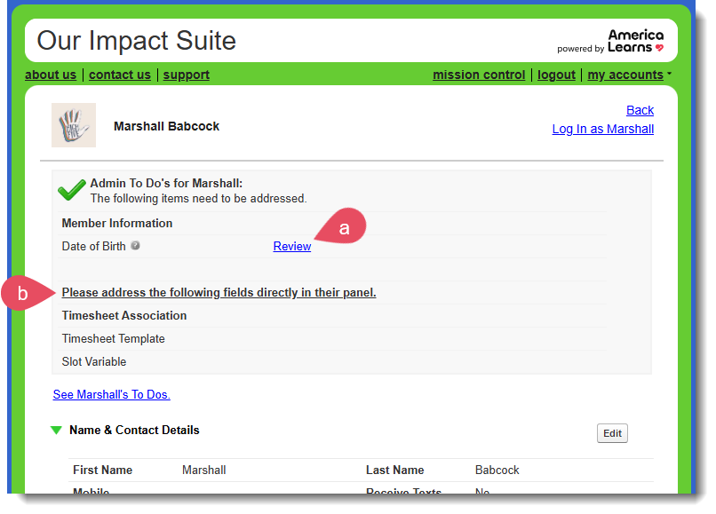
Task: Click the Marshall Babcock name heading
Action: pos(167,126)
